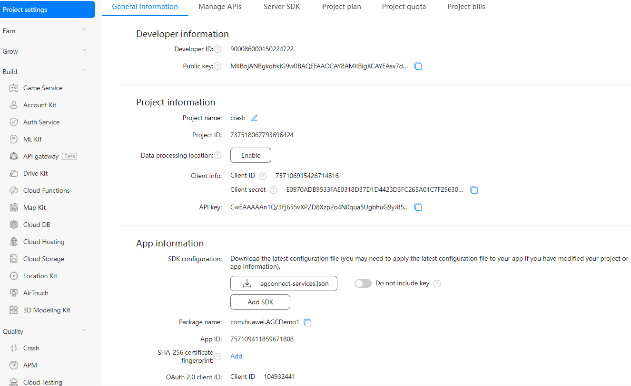Click the Developer ID help icon
This screenshot has height=386, width=631.
217,49
